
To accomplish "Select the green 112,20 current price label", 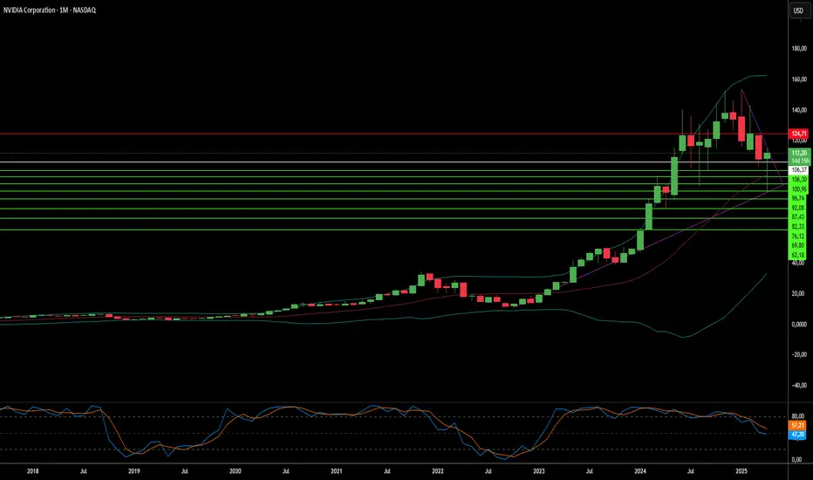I will pos(798,153).
